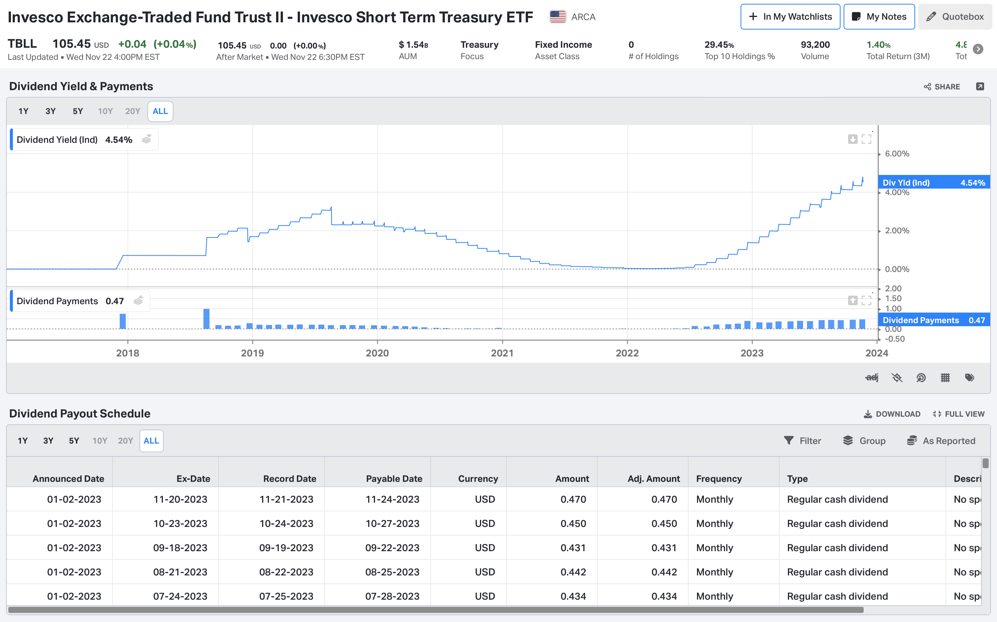Open the As Reported currency option
The image size is (997, 622).
(941, 441)
